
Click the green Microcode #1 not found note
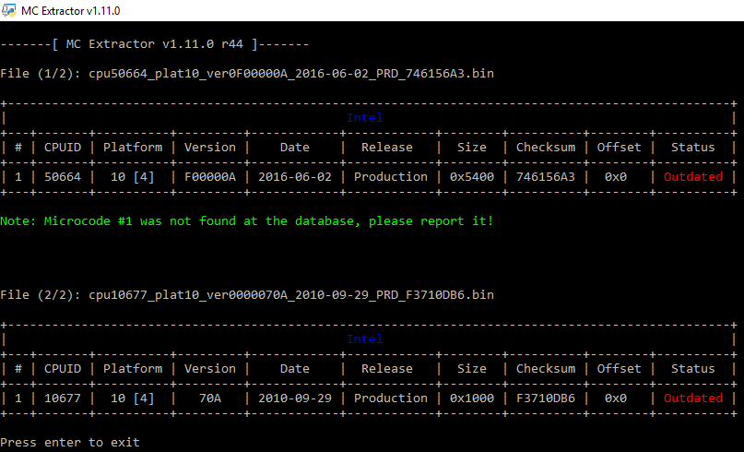(247, 221)
